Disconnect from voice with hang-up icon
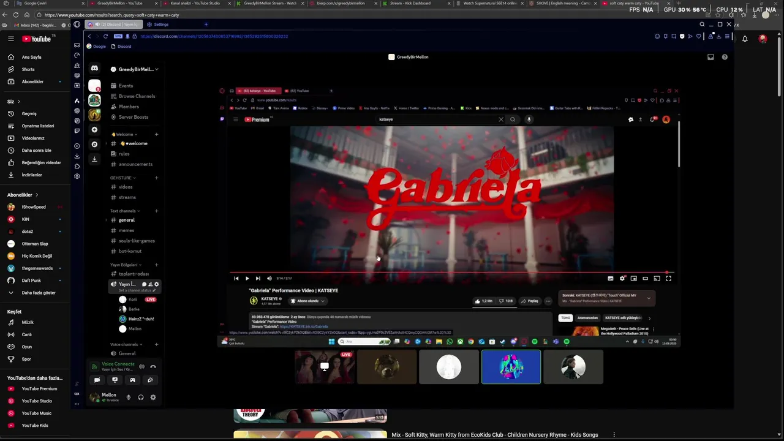This screenshot has width=784, height=441. click(153, 366)
